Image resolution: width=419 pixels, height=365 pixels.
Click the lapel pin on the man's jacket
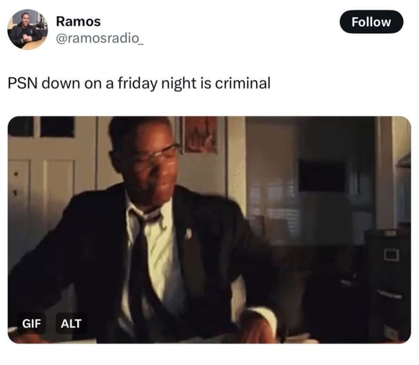[x=188, y=234]
